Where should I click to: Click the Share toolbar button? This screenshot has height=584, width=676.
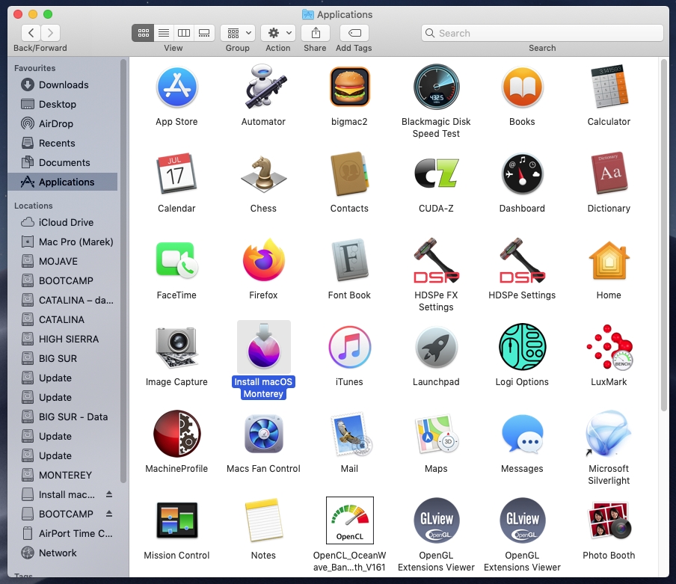click(316, 33)
